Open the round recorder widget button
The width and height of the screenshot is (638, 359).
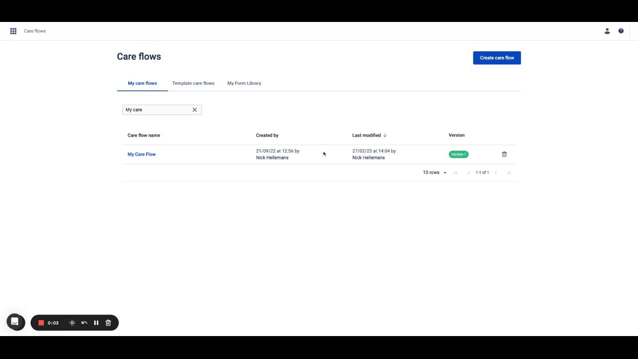click(x=15, y=322)
